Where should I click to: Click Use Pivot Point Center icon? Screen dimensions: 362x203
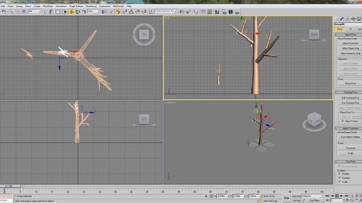[104, 11]
